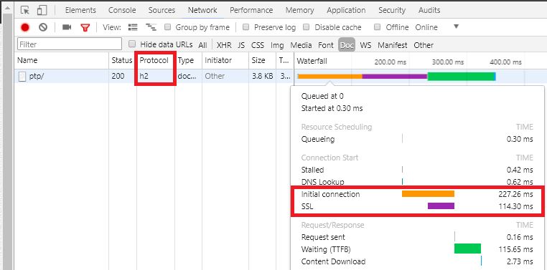Filter requests by WS
Image resolution: width=547 pixels, height=270 pixels.
[x=365, y=45]
